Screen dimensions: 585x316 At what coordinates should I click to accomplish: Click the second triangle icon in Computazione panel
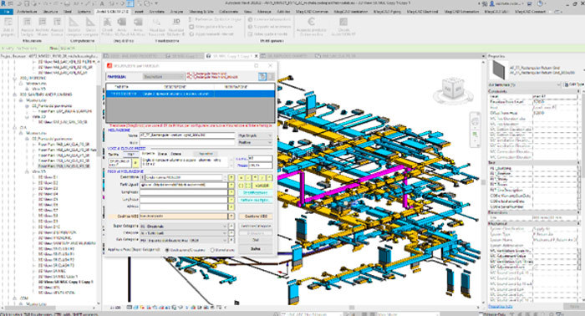(x=90, y=23)
